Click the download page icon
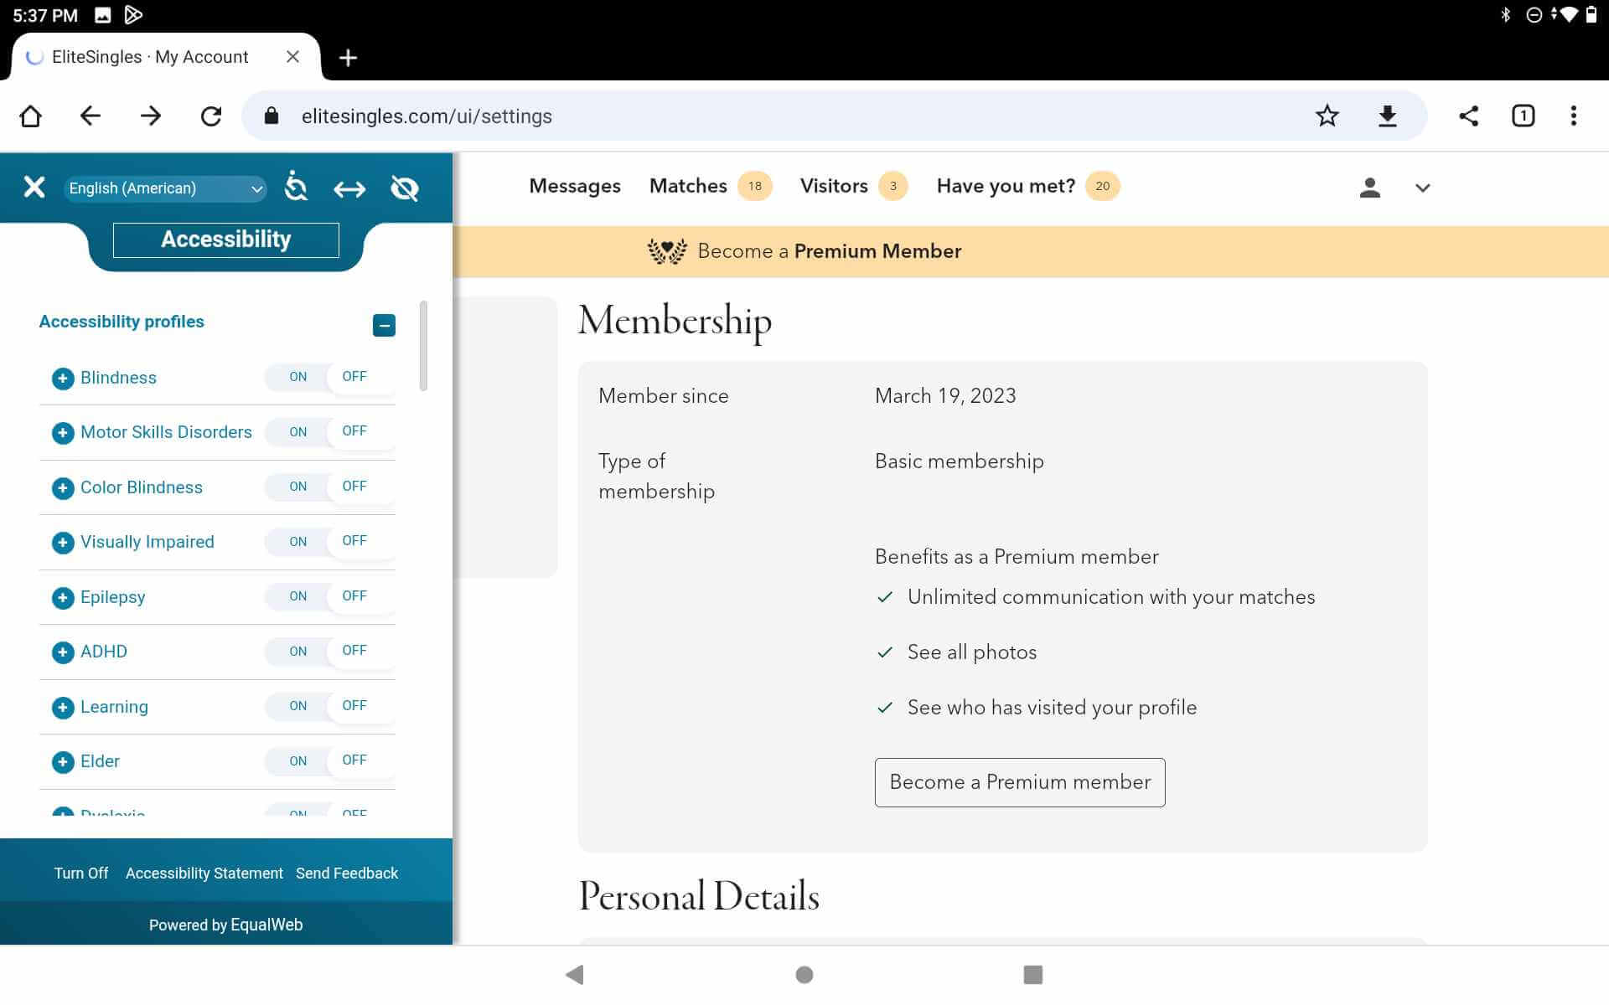This screenshot has height=1005, width=1609. pyautogui.click(x=1388, y=116)
